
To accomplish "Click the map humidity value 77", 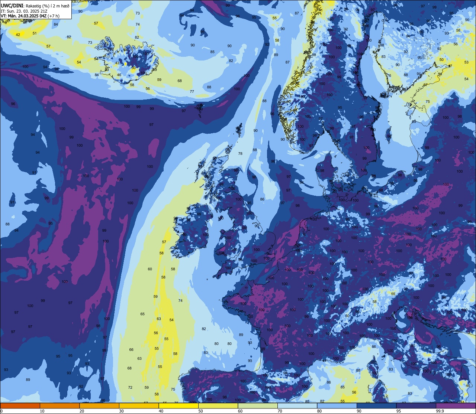I will point(192,92).
